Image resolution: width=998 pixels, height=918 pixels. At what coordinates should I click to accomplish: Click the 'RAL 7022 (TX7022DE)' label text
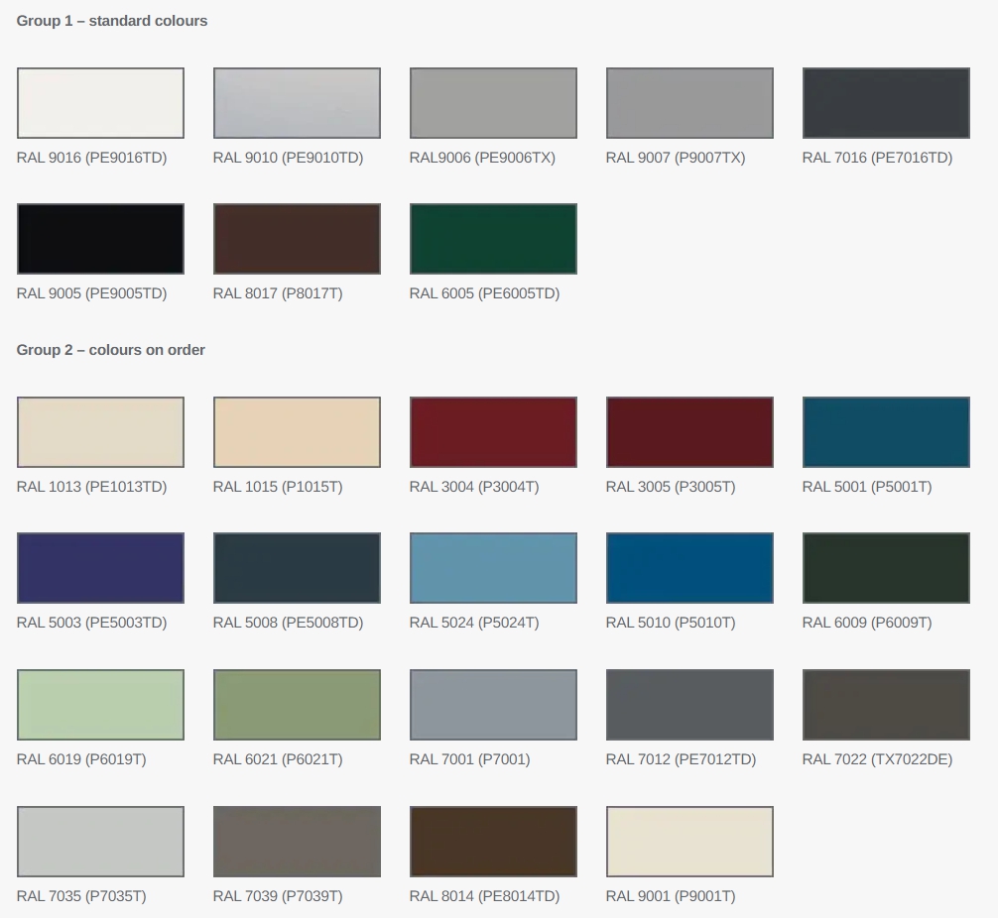pos(877,759)
